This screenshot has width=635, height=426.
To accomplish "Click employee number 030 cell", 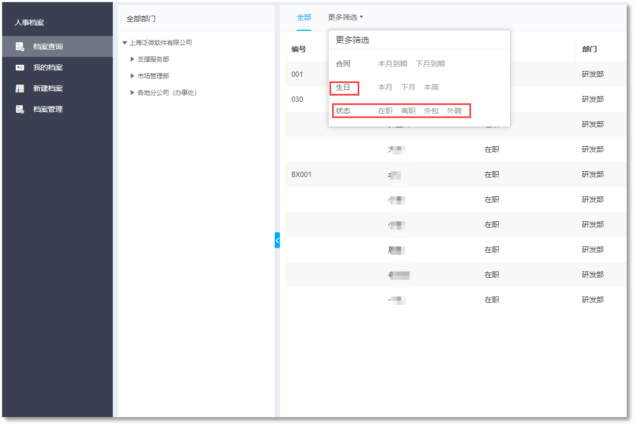I will [297, 99].
